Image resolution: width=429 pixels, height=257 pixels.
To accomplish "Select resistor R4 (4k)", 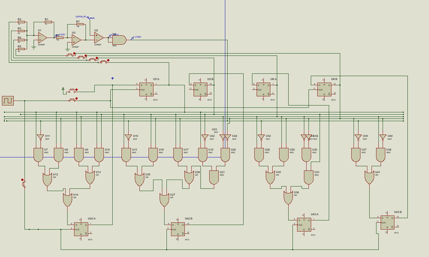I will click(21, 40).
